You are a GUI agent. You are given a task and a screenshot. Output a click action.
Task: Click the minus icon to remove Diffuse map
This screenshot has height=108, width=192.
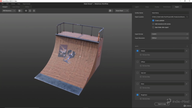141,66
